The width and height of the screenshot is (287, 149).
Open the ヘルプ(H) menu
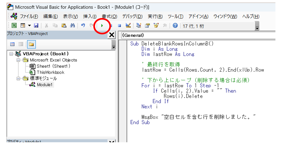pos(251,16)
